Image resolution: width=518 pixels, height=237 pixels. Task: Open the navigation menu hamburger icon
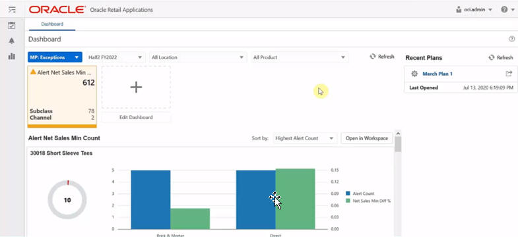click(x=12, y=9)
